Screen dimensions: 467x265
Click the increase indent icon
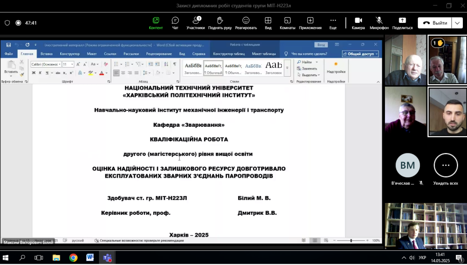[157, 64]
